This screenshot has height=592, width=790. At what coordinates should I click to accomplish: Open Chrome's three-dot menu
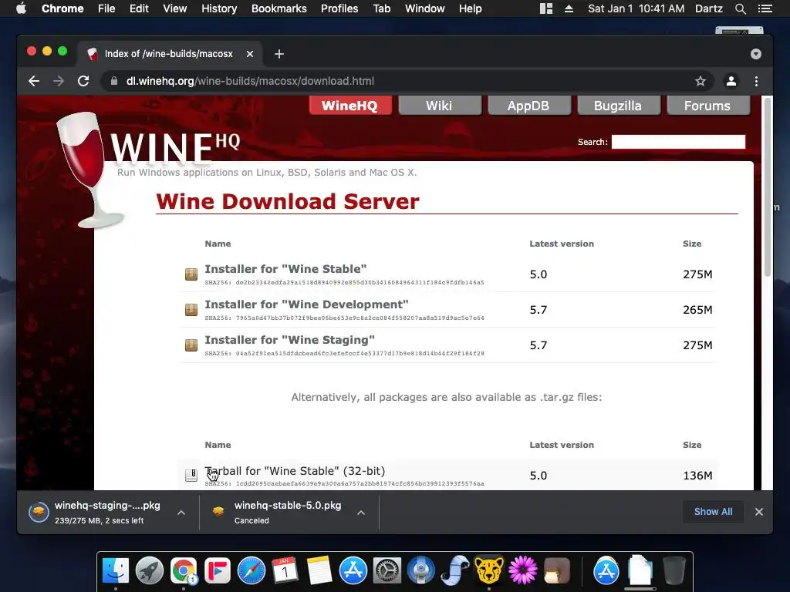coord(756,81)
